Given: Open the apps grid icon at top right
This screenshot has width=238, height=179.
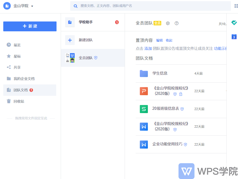Looking at the screenshot, I should click(x=236, y=6).
